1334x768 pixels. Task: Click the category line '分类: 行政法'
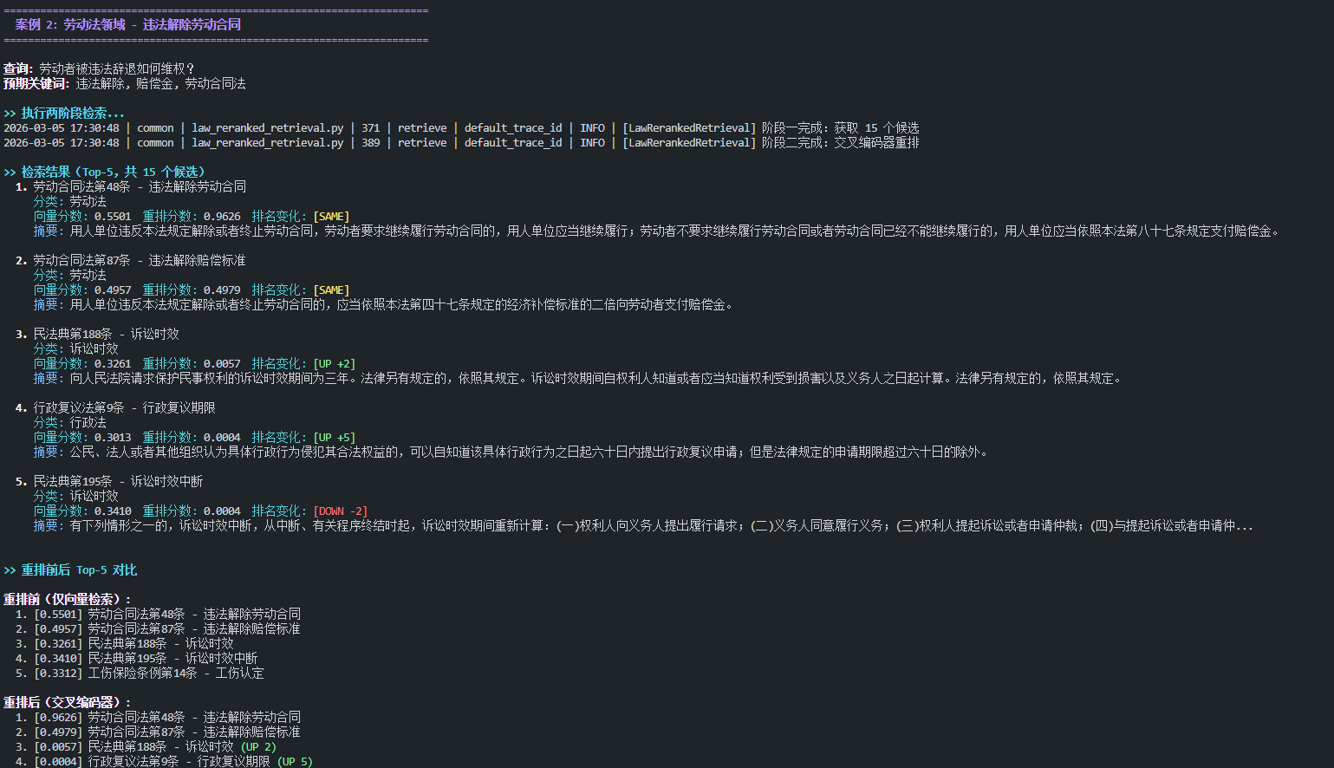[x=69, y=422]
